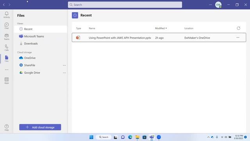
Task: Show more apps ellipsis in left rail
Action: 7,70
